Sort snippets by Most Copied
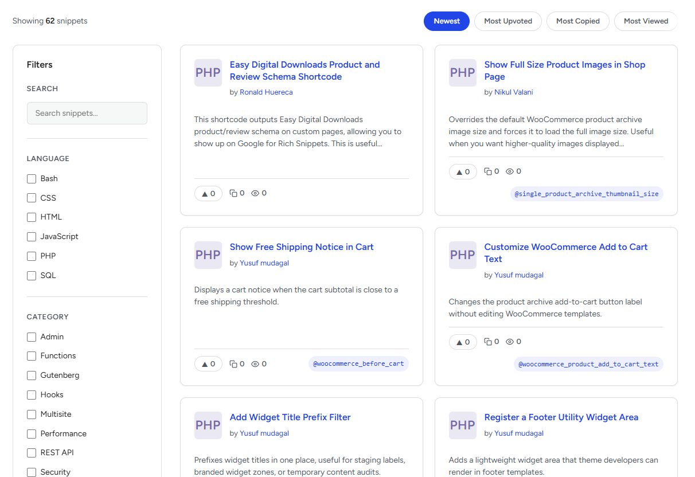This screenshot has width=695, height=477. 578,21
